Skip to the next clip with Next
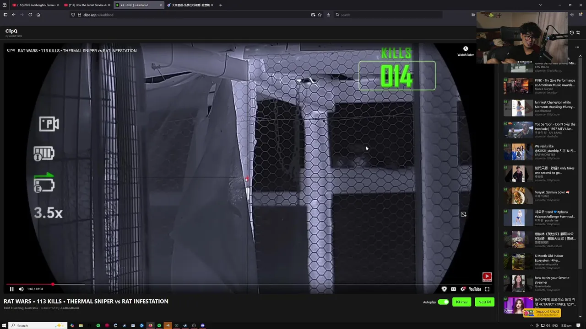Screen dimensions: 586x329 tap(484, 302)
